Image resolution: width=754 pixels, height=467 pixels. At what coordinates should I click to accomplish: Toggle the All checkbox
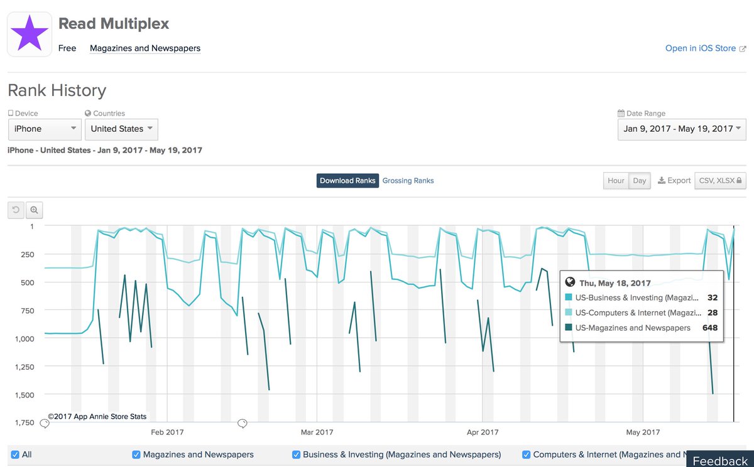[15, 454]
